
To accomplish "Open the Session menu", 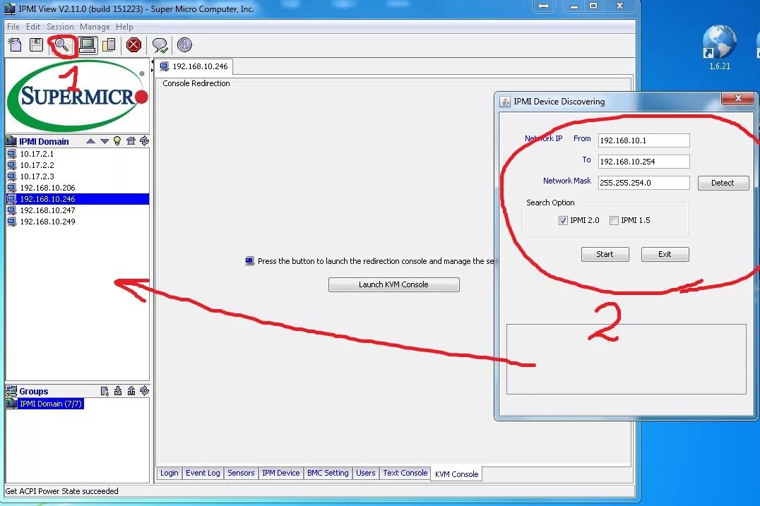I will tap(60, 27).
